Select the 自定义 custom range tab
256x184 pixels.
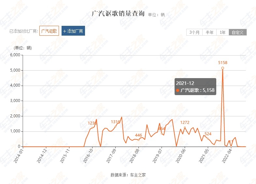[238, 32]
